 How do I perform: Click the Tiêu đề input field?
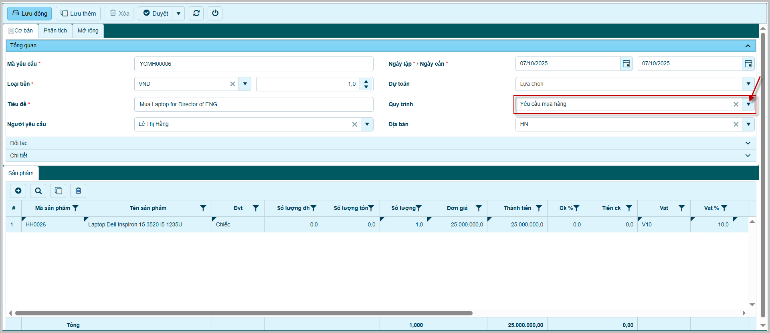tap(253, 104)
